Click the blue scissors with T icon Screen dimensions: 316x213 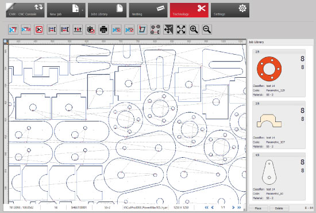click(13, 30)
